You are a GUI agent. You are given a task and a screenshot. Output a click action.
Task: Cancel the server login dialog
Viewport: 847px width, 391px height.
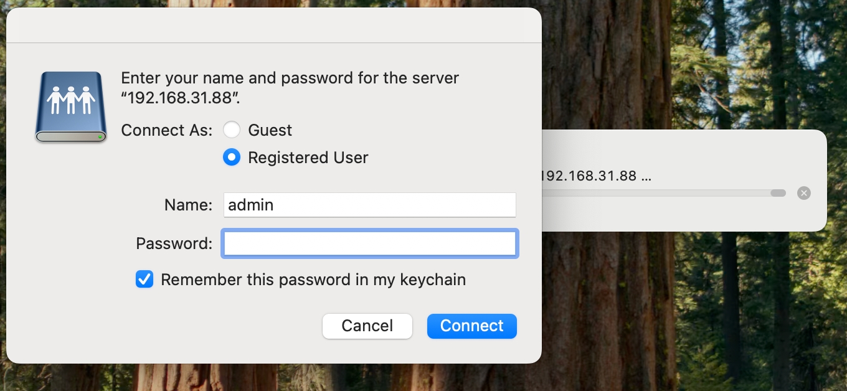click(367, 326)
